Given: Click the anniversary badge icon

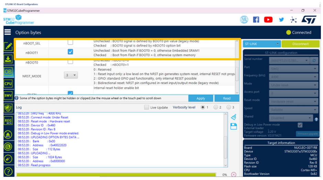Looking at the screenshot, I should [244, 20].
